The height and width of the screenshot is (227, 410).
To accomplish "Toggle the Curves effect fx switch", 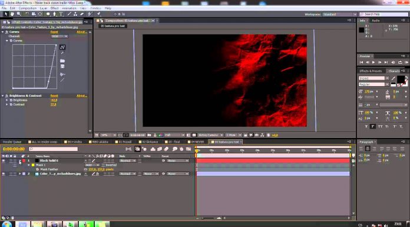I will [7, 32].
